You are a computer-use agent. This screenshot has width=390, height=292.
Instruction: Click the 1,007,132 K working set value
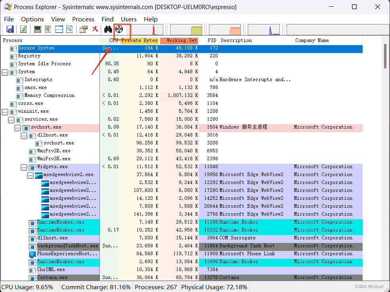tap(183, 95)
